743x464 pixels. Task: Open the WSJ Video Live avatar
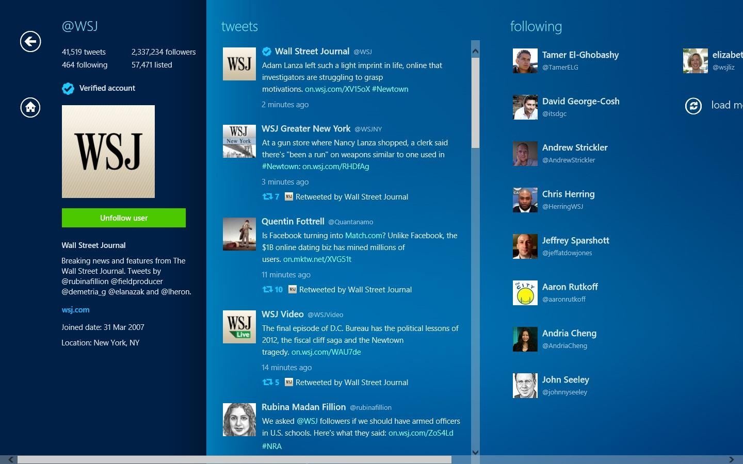(239, 327)
